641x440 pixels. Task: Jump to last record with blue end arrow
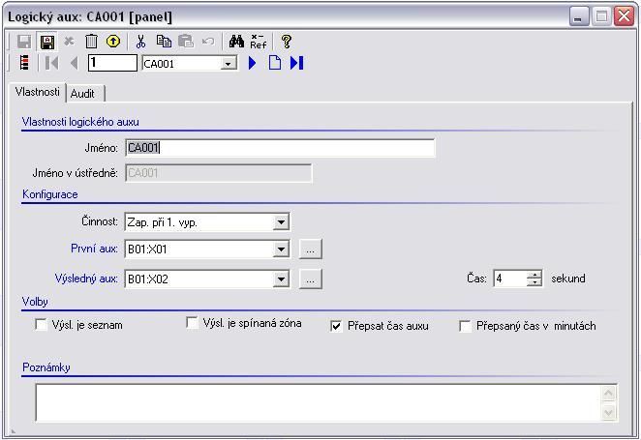pyautogui.click(x=296, y=63)
